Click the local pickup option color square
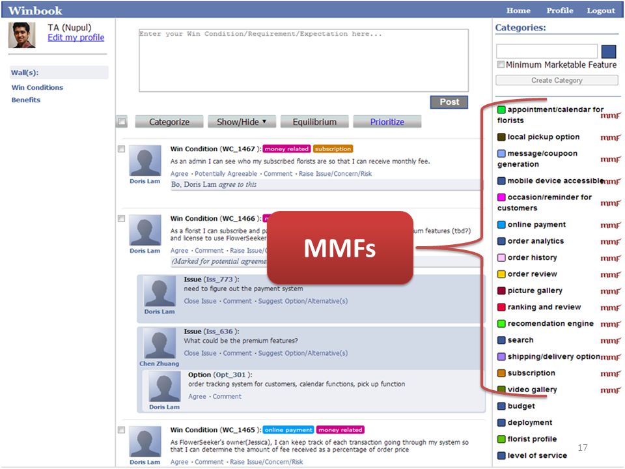This screenshot has height=469, width=625. (501, 137)
